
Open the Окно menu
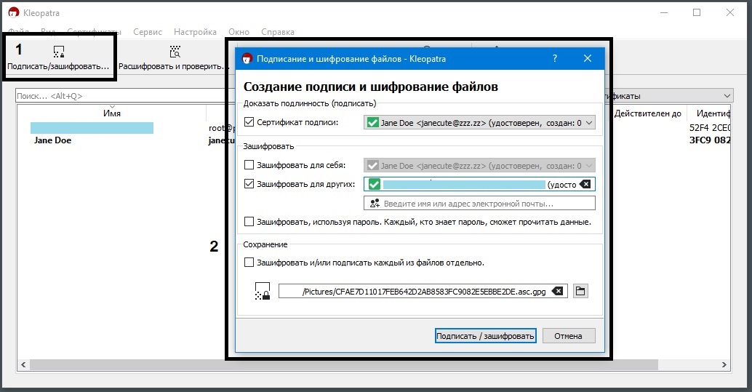pos(239,32)
